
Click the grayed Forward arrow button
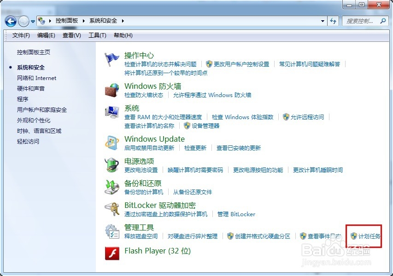(x=23, y=21)
